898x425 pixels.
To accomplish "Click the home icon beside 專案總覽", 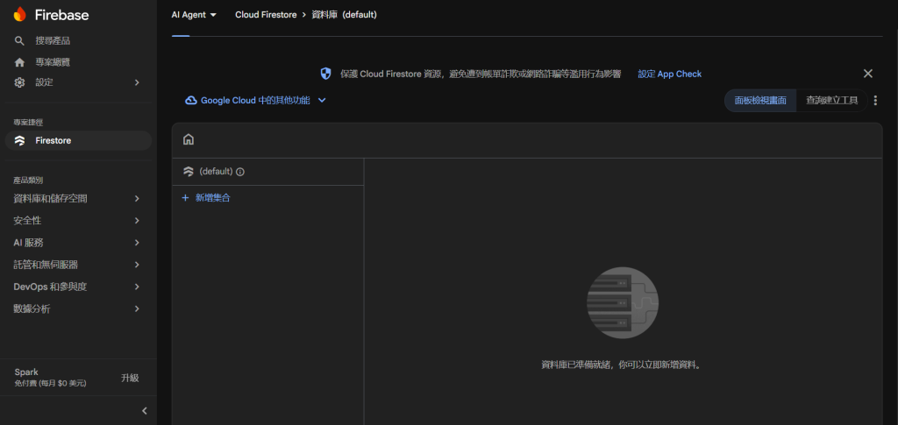I will [19, 61].
